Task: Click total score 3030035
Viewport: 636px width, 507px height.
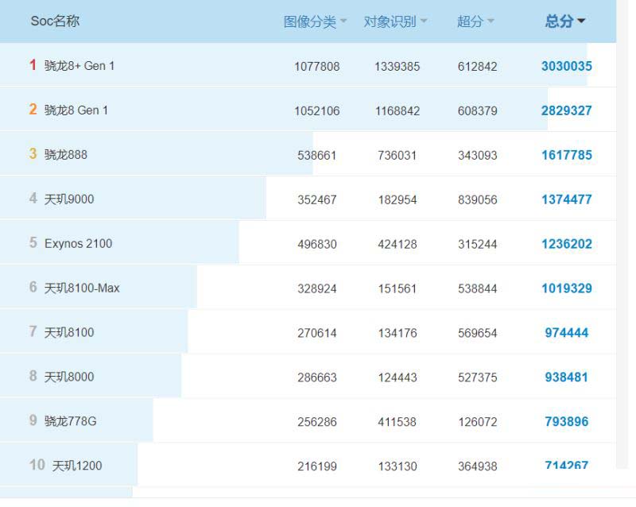Action: 567,66
